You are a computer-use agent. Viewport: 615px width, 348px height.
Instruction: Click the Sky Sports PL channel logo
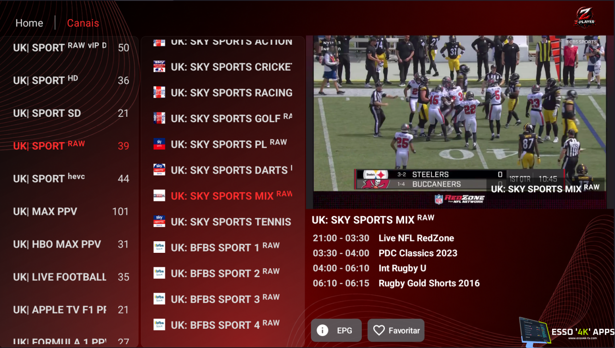159,144
